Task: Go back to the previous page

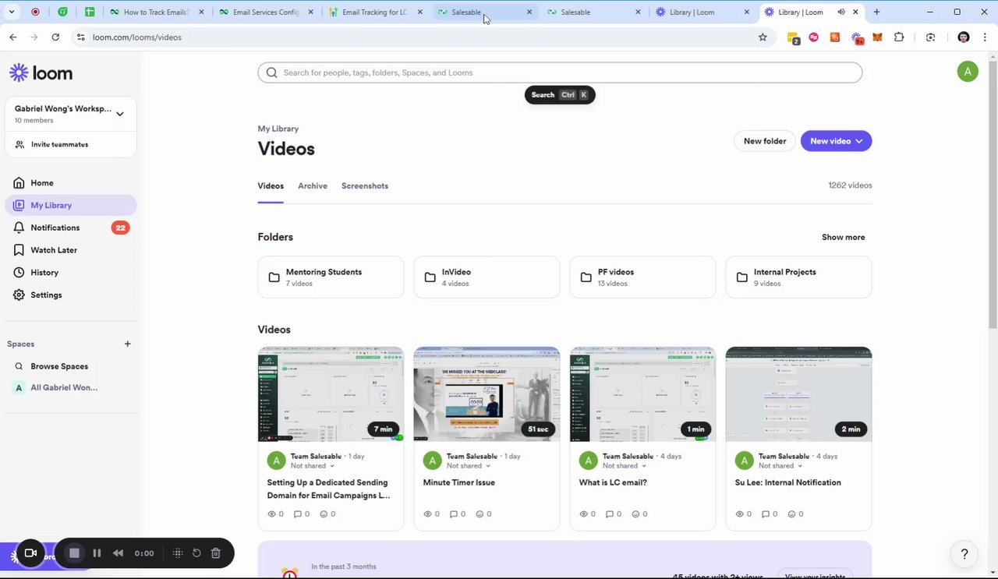Action: click(13, 37)
